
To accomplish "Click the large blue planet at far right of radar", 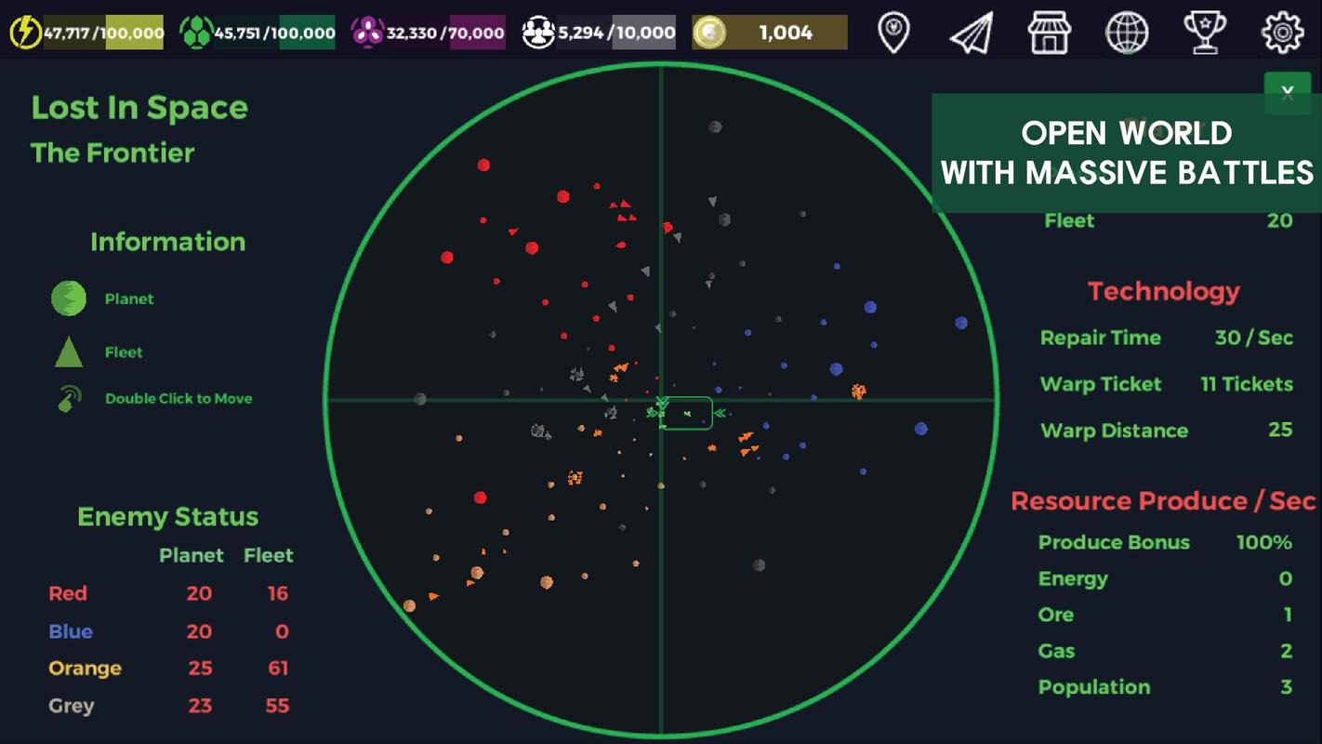I will [x=961, y=323].
